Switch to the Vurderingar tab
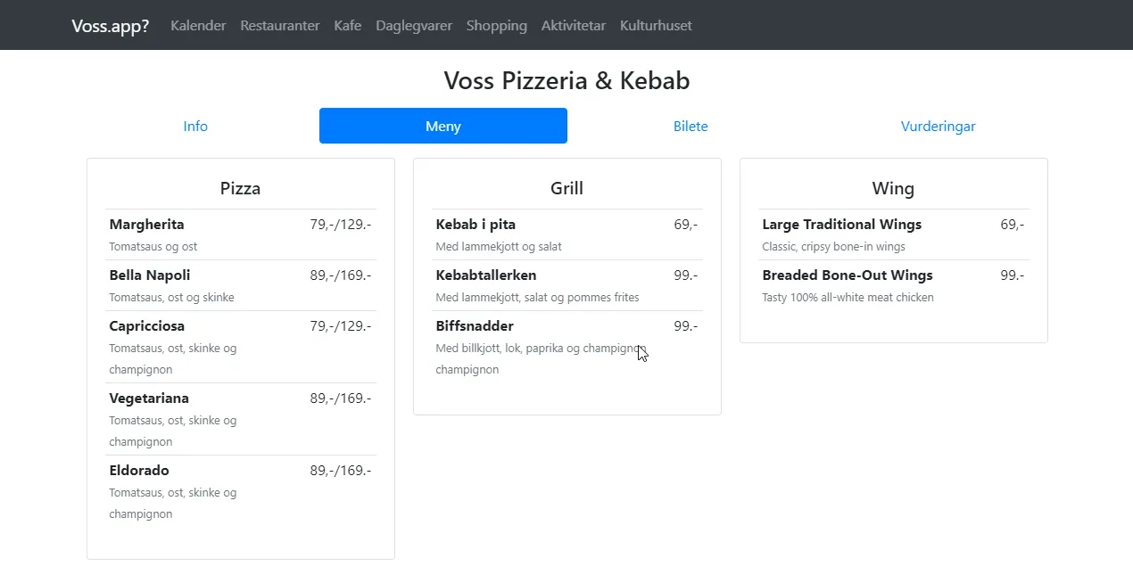Screen dimensions: 1133x575 coord(938,127)
